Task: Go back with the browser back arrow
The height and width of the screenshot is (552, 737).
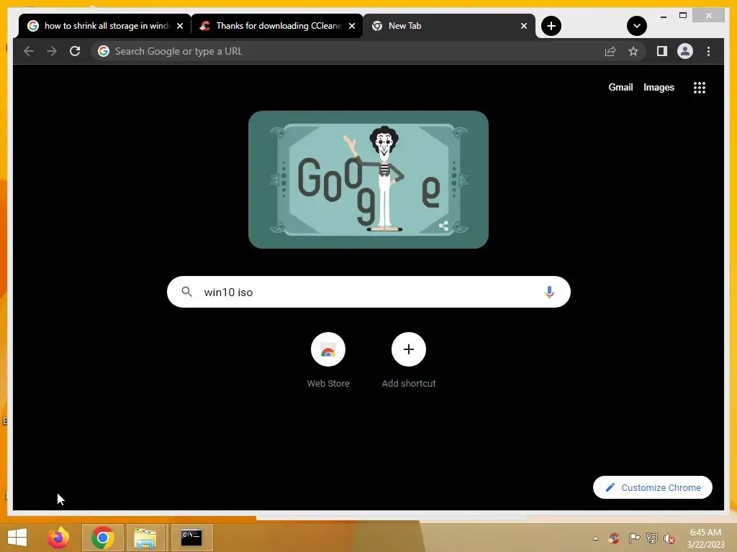Action: tap(29, 51)
